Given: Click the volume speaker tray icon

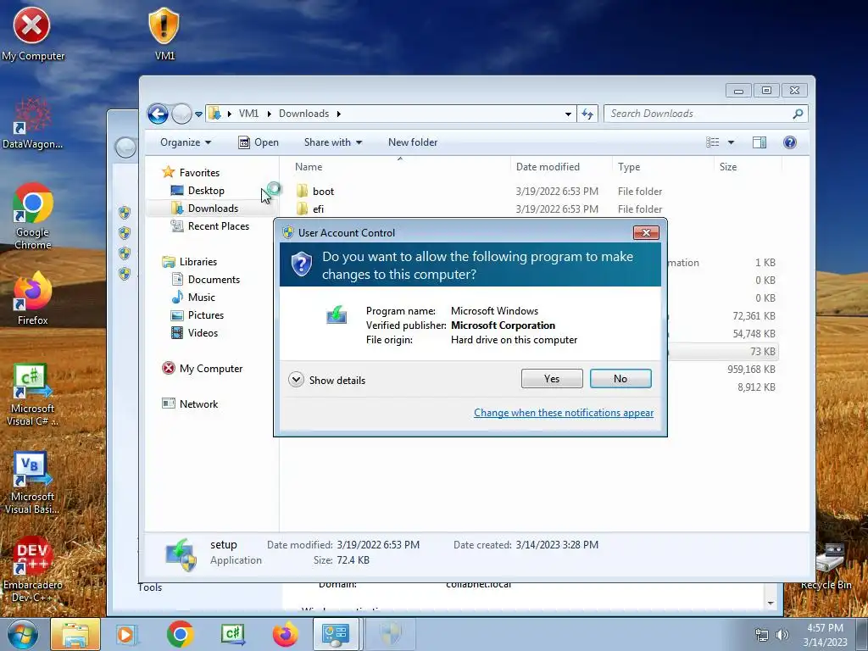Looking at the screenshot, I should point(782,635).
